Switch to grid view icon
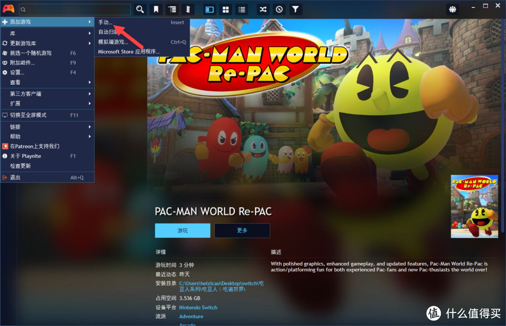Image resolution: width=506 pixels, height=326 pixels. (225, 9)
